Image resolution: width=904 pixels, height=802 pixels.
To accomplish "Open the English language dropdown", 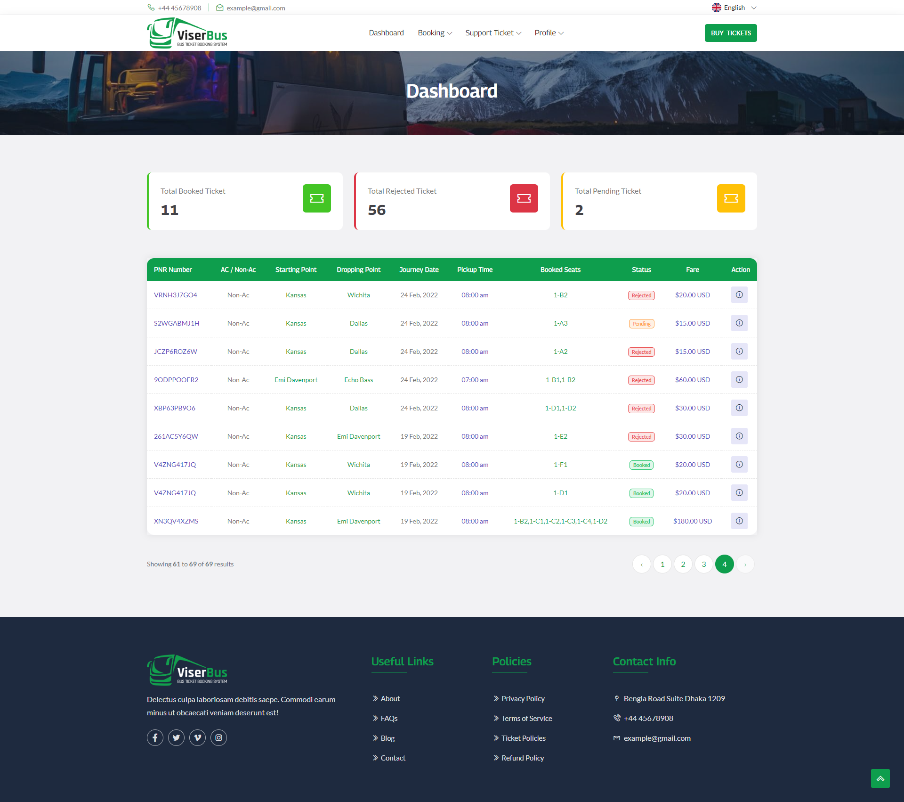I will [x=734, y=7].
